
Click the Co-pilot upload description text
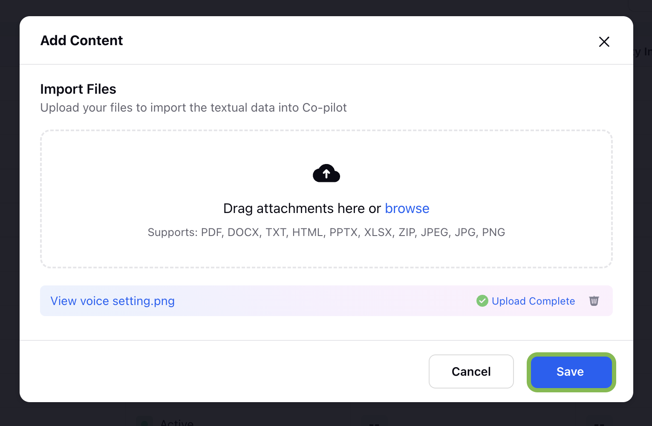tap(193, 107)
